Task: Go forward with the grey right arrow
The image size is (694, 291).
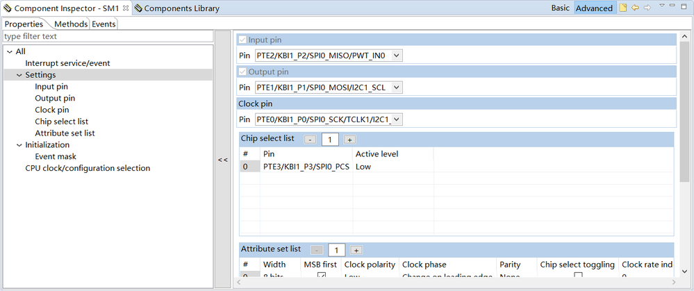Action: pyautogui.click(x=647, y=8)
